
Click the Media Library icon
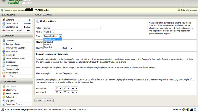4,73
